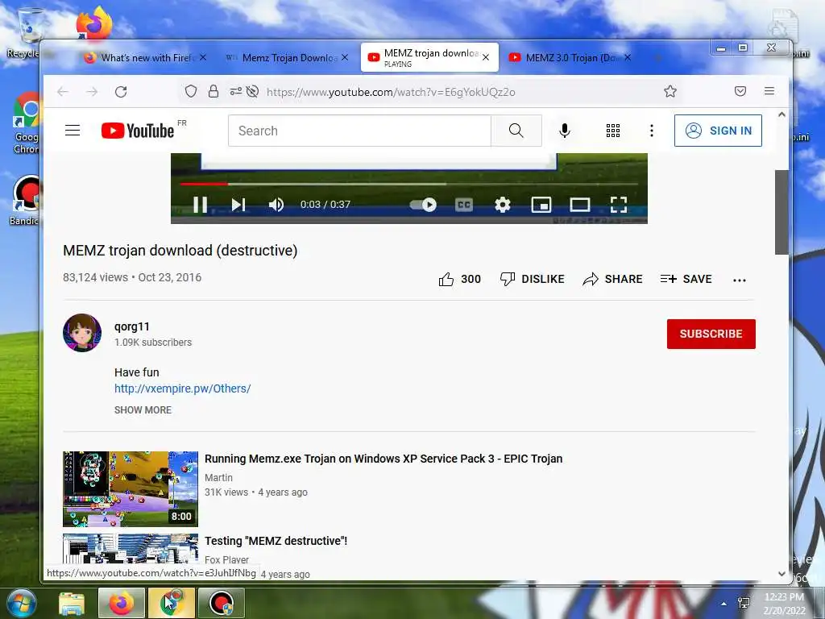
Task: Pause the YouTube video
Action: coord(200,204)
